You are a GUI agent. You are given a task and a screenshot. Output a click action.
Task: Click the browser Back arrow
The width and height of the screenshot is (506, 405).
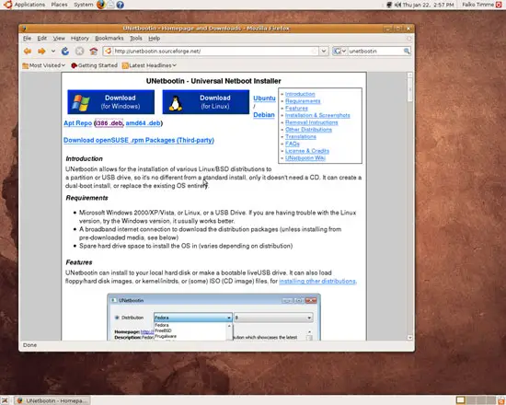tap(28, 51)
